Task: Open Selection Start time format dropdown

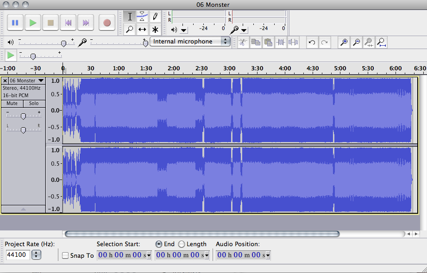Action: [149, 255]
